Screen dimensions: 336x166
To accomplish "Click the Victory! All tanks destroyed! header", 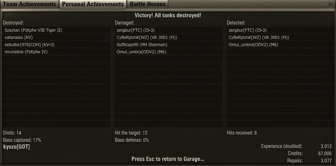I will (x=168, y=16).
